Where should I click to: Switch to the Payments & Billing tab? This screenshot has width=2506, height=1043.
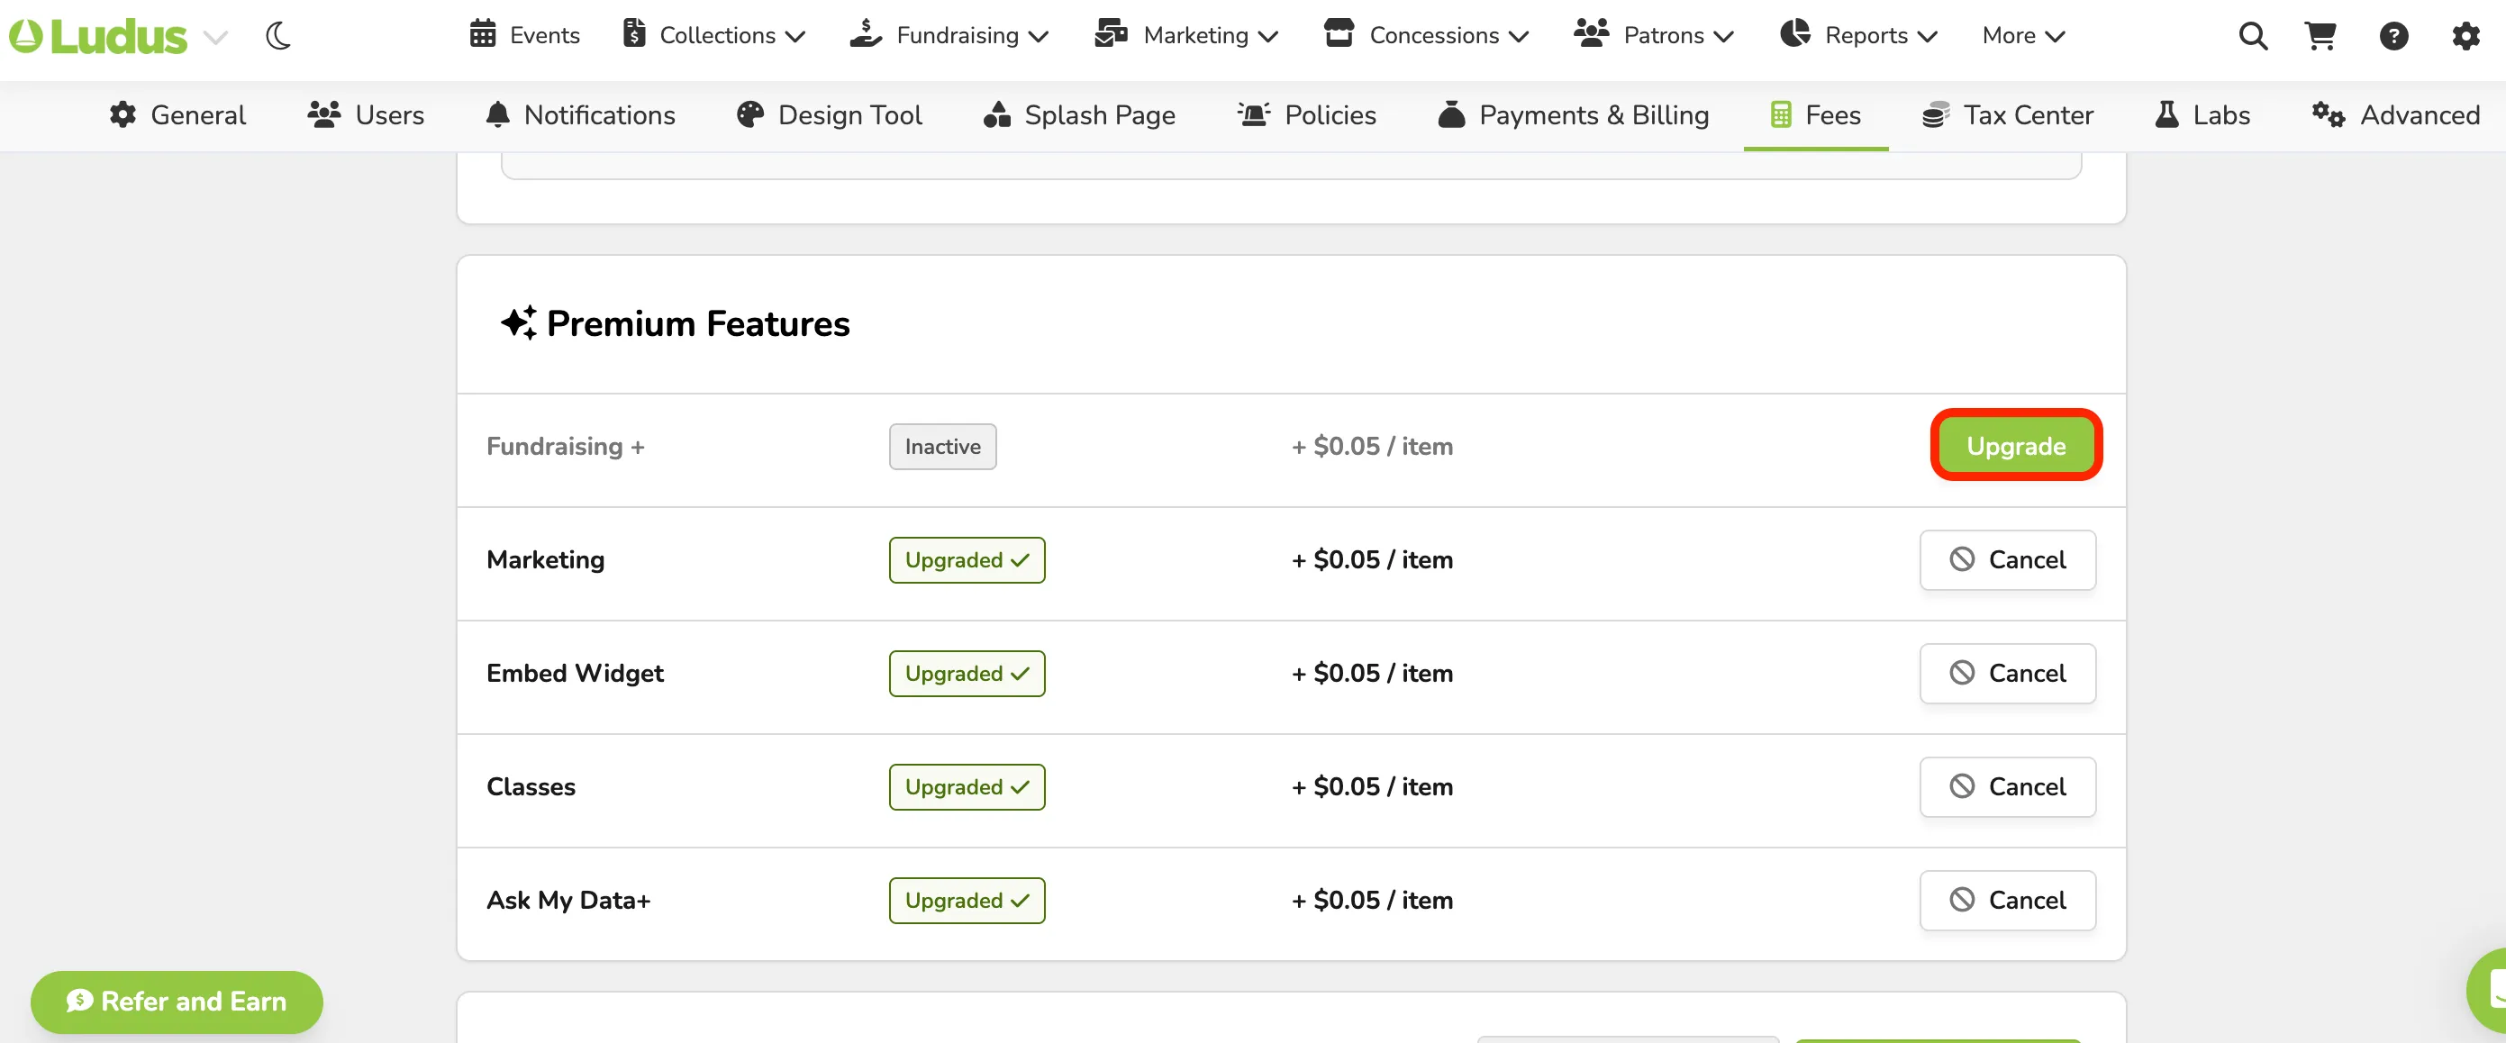[1573, 114]
